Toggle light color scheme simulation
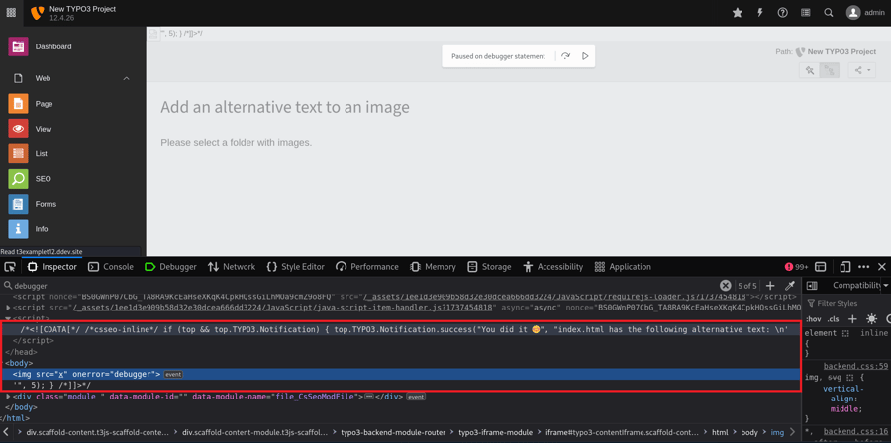The width and height of the screenshot is (891, 443). pos(871,319)
